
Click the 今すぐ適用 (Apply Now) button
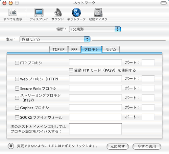(x=147, y=146)
